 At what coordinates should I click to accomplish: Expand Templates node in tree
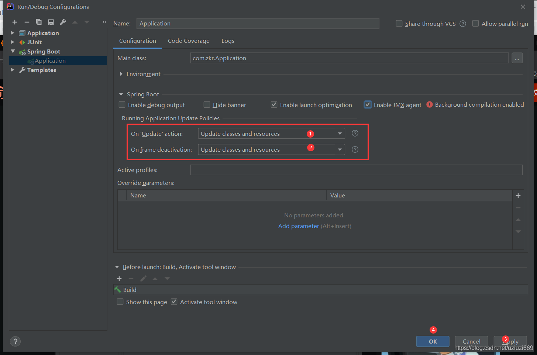(x=13, y=70)
